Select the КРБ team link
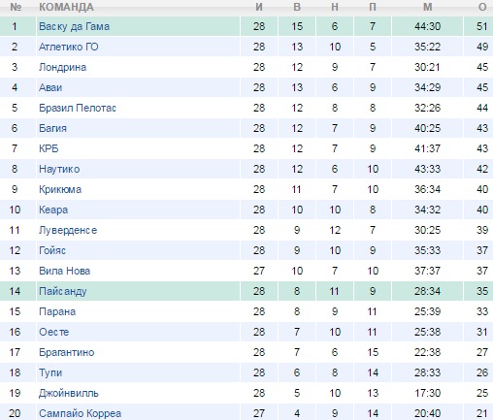The height and width of the screenshot is (420, 493). click(x=49, y=148)
